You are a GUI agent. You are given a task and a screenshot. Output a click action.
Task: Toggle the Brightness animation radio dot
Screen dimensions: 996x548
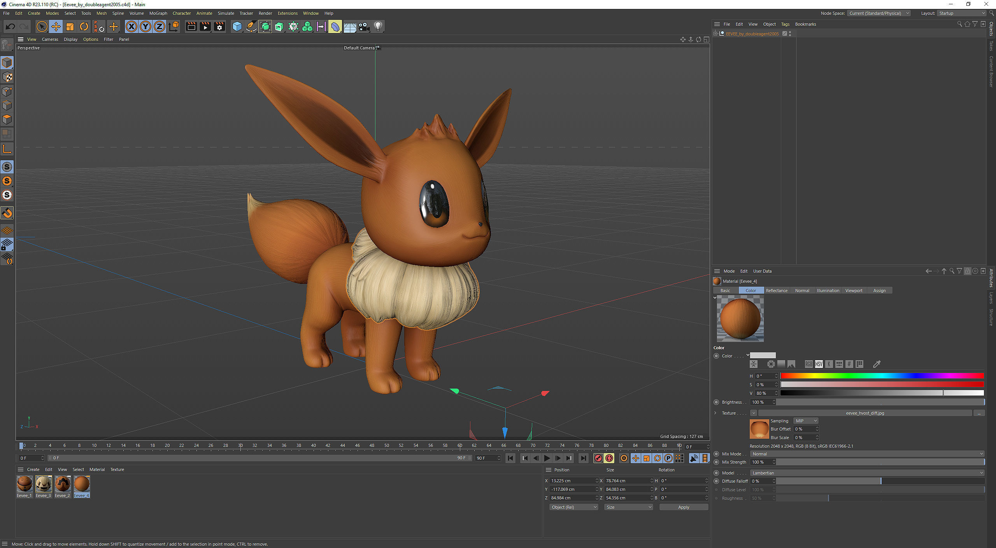coord(716,402)
